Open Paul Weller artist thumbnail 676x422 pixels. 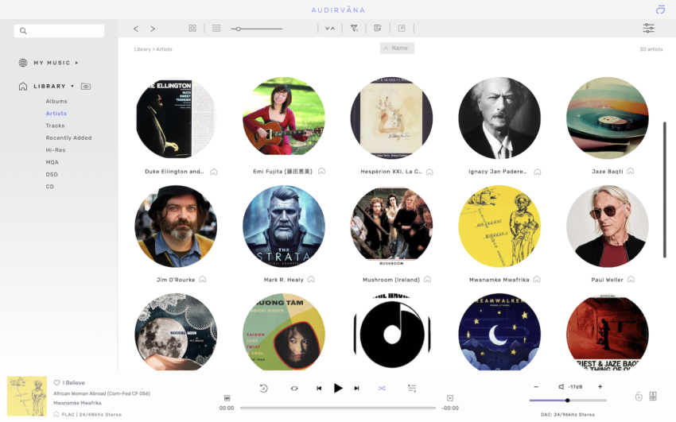pos(607,226)
